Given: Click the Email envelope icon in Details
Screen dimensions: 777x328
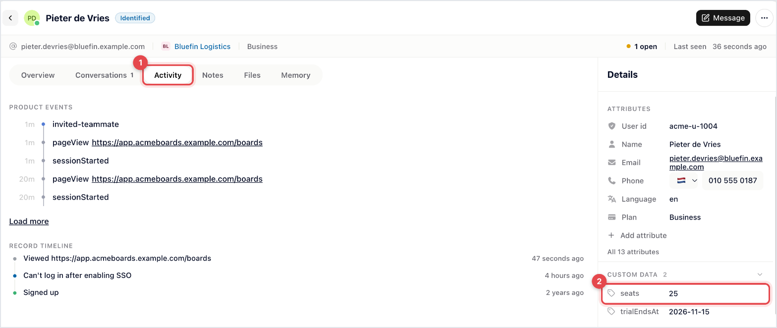Looking at the screenshot, I should click(x=611, y=163).
